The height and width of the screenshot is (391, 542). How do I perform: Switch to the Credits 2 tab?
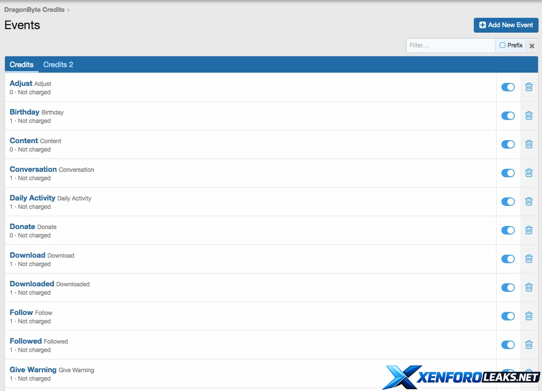click(58, 65)
